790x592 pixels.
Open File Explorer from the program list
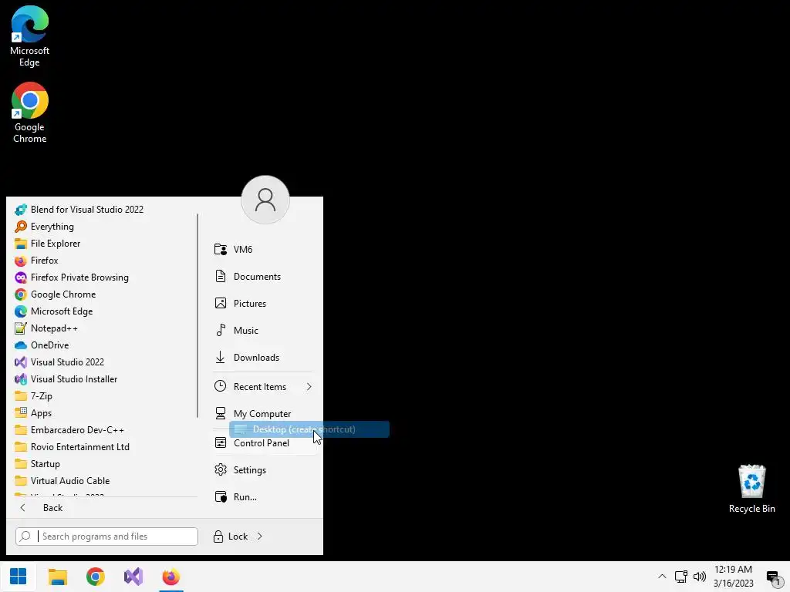pyautogui.click(x=48, y=243)
